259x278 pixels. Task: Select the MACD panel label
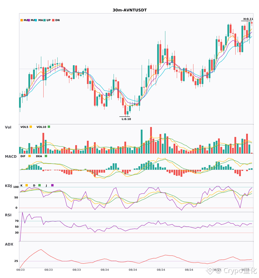[11, 157]
